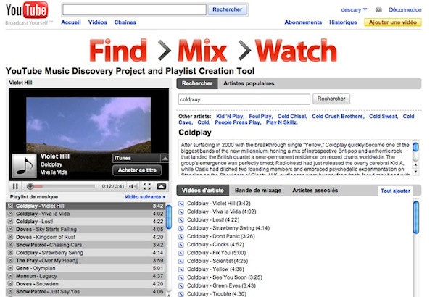The width and height of the screenshot is (435, 297).
Task: Remove Coldplay - Strawberry Swing from playlist
Action: coord(10,252)
